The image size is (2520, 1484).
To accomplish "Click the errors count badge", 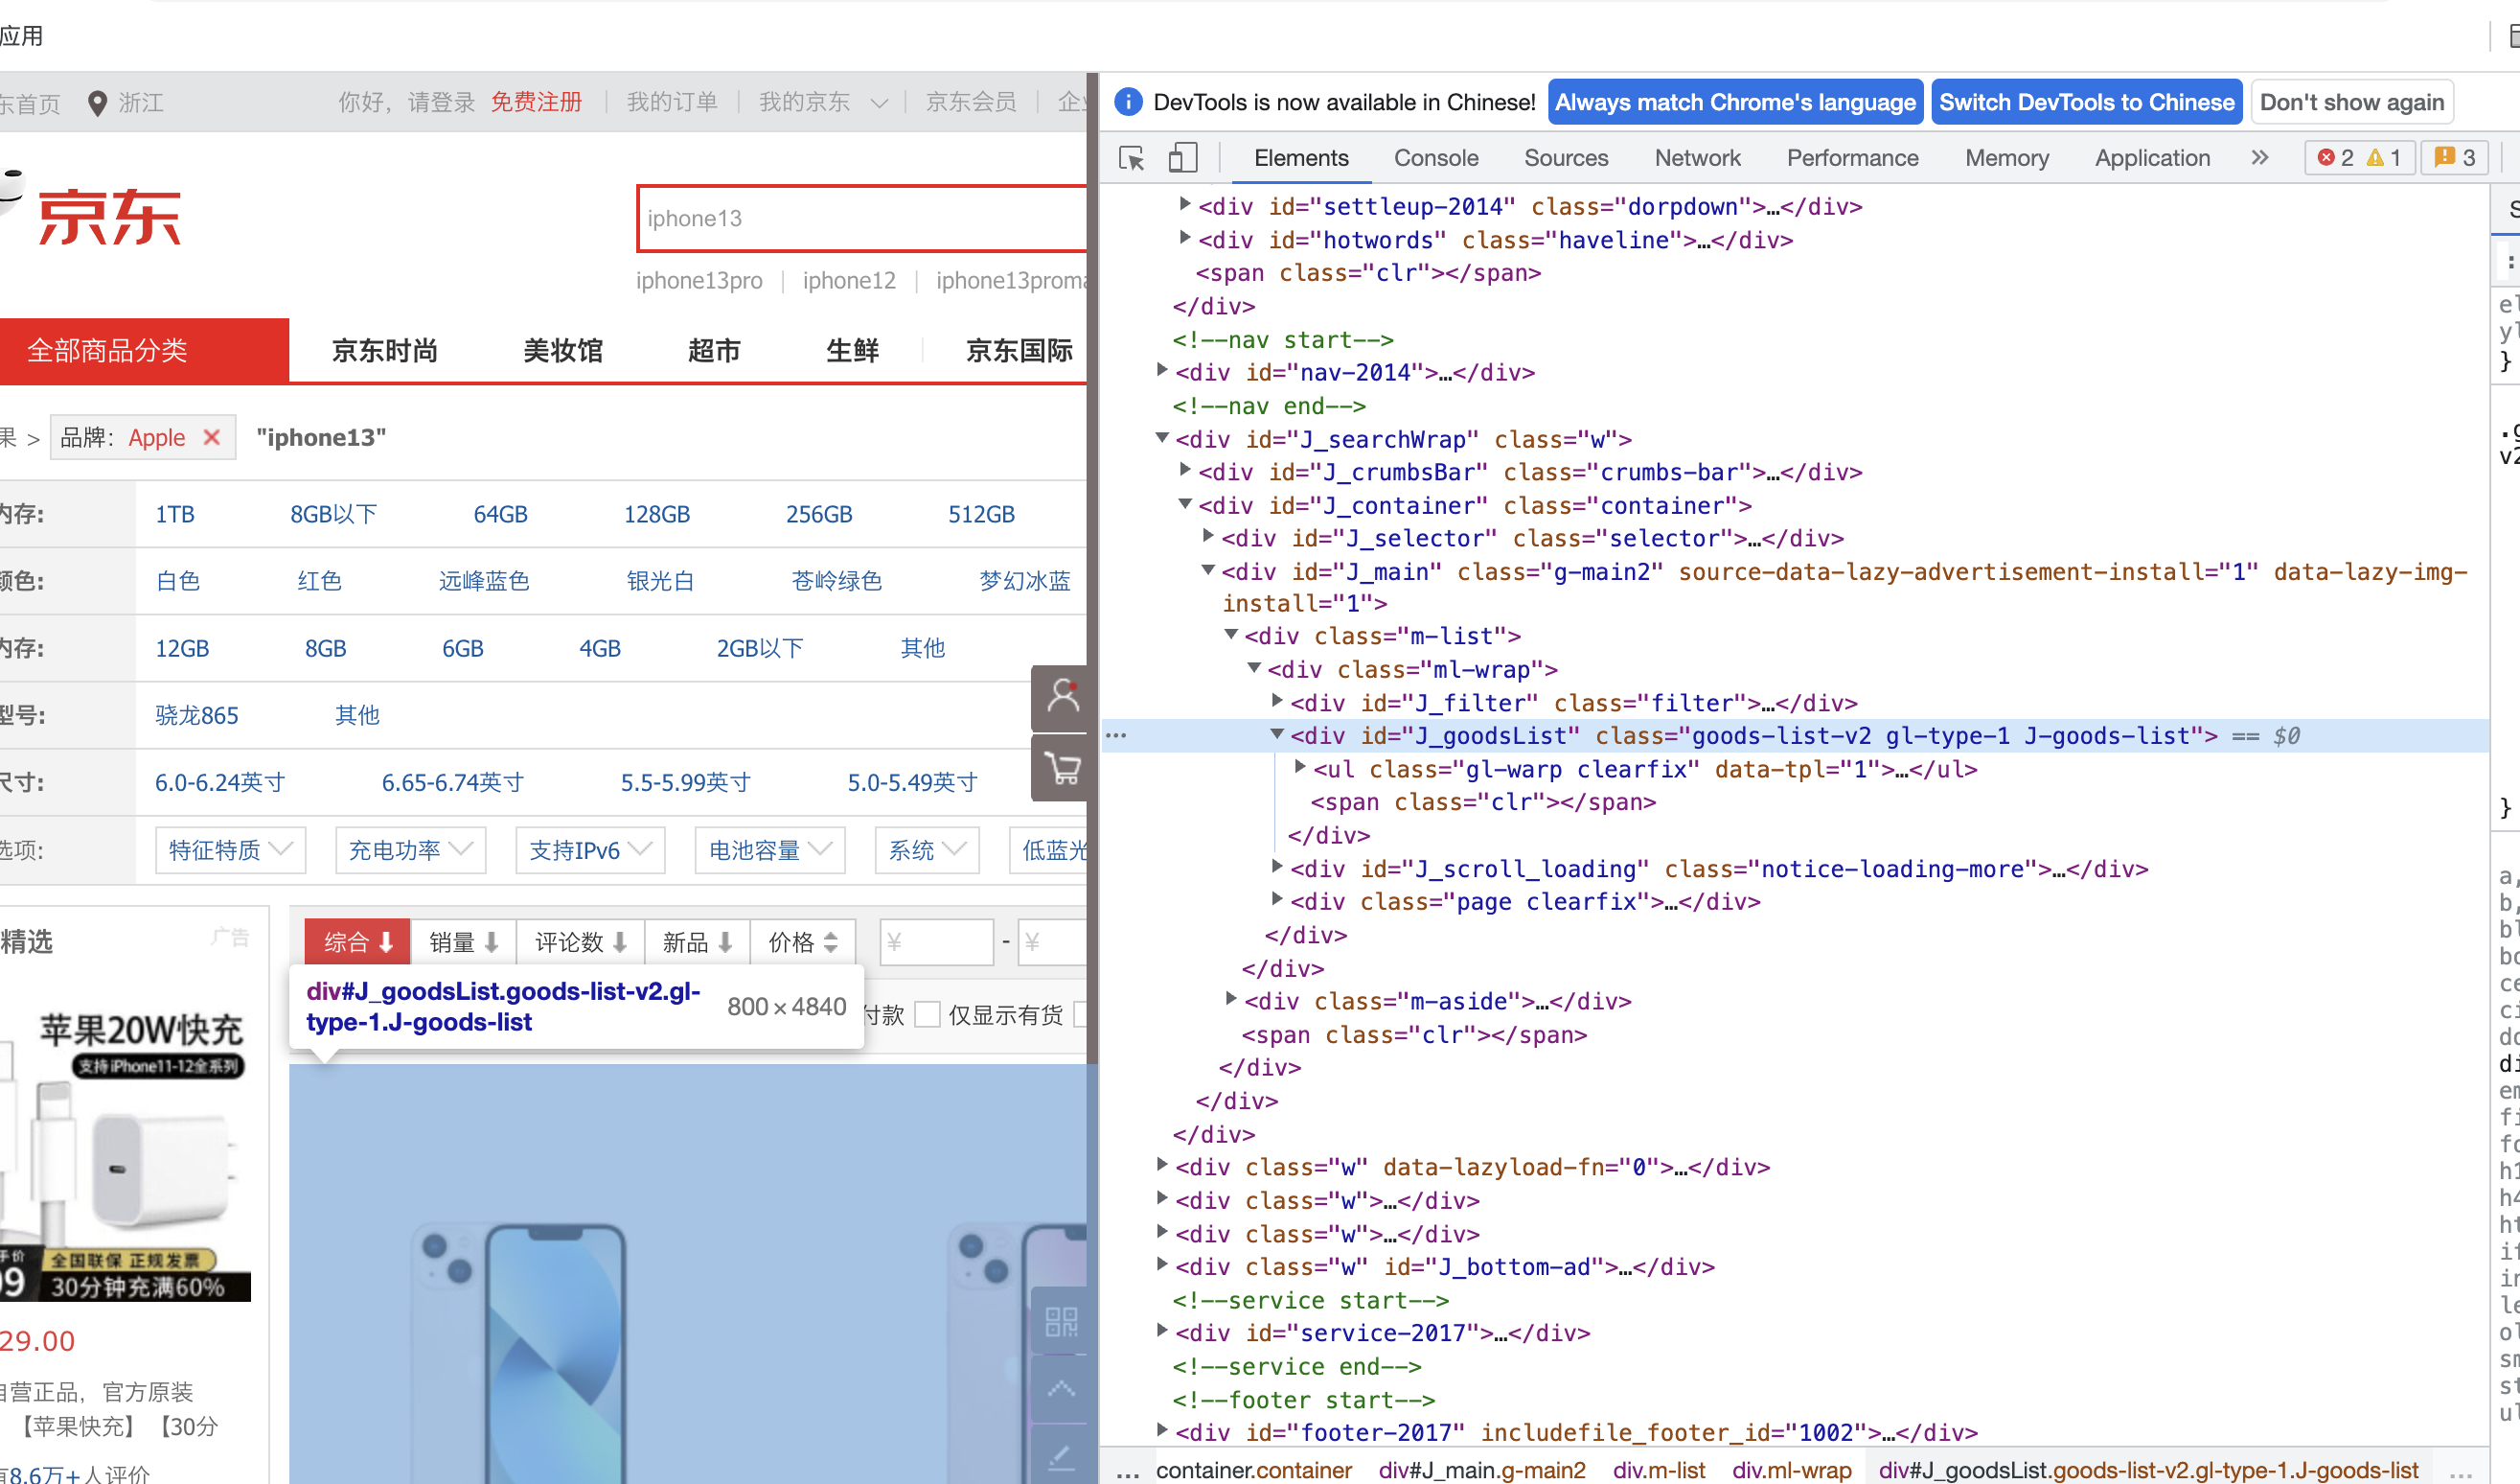I will coord(2335,158).
